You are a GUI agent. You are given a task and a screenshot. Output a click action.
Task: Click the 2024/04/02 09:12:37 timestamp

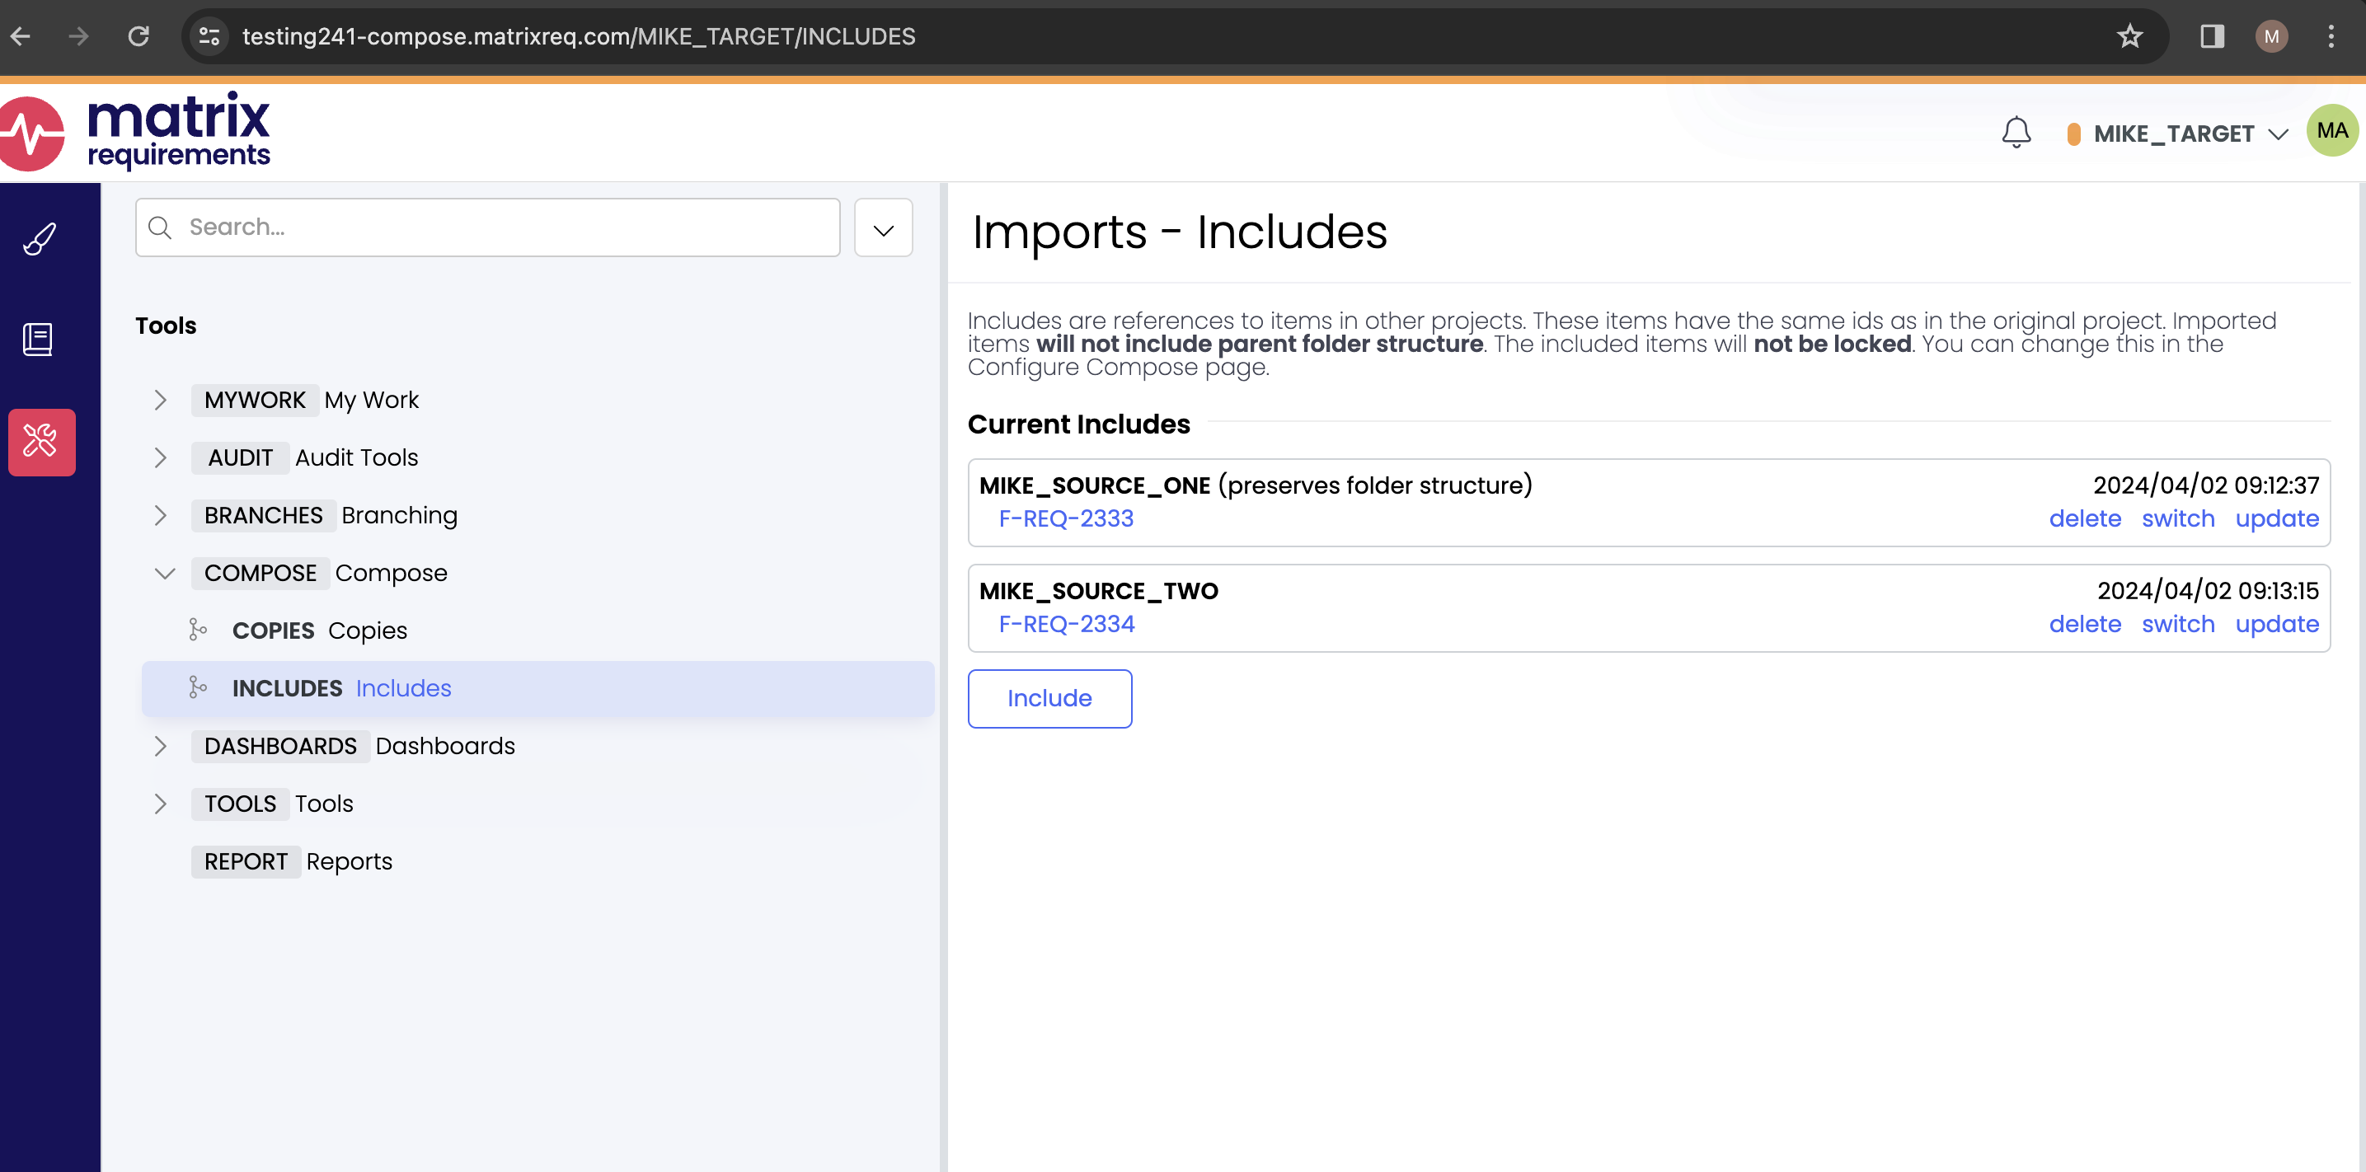tap(2206, 485)
